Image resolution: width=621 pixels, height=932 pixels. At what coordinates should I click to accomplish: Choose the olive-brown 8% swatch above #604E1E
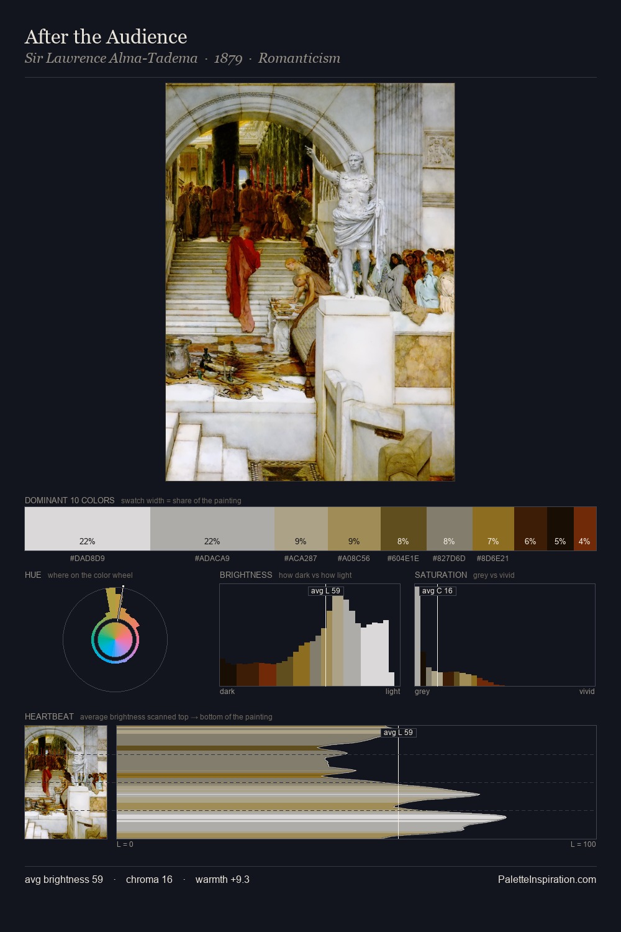pyautogui.click(x=404, y=529)
